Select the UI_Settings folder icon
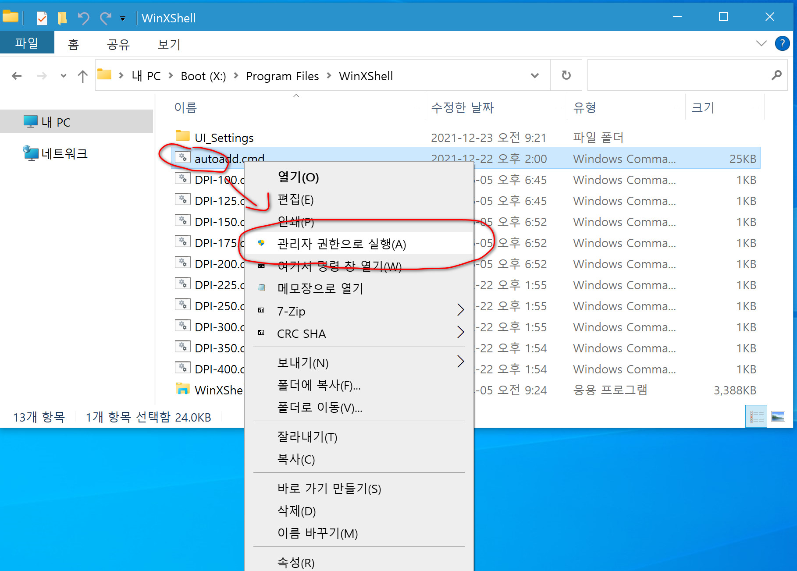This screenshot has width=797, height=571. click(x=182, y=137)
